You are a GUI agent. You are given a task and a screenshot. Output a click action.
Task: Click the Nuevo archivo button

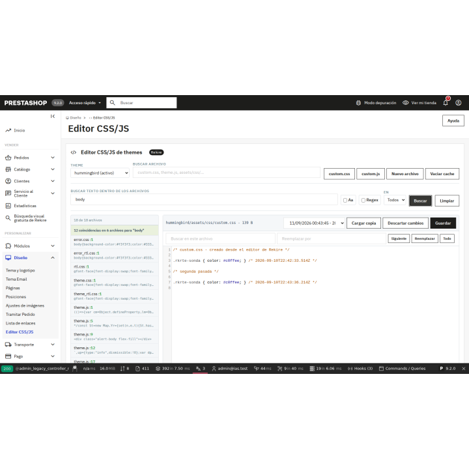pos(405,174)
